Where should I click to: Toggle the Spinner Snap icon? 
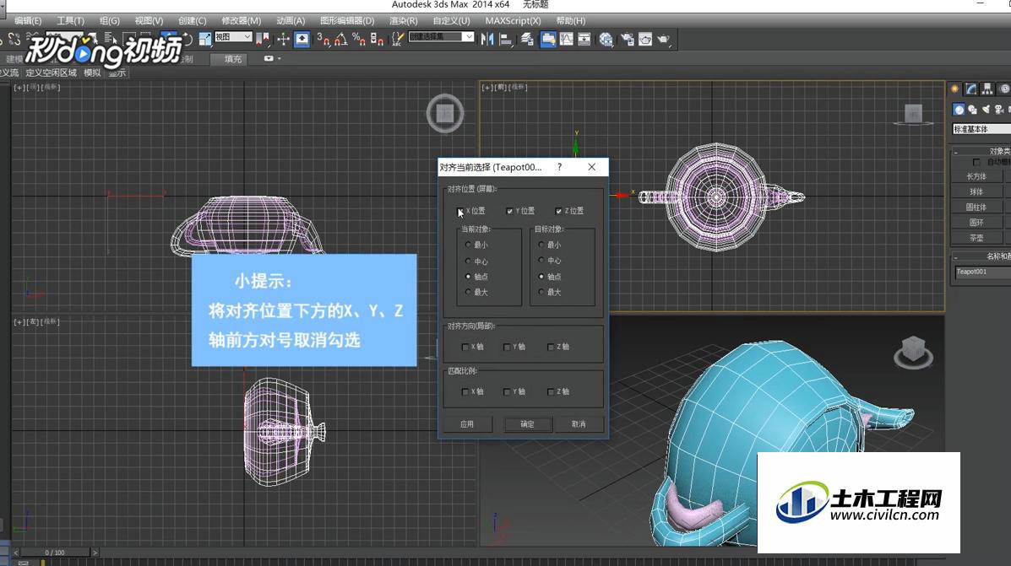click(378, 40)
